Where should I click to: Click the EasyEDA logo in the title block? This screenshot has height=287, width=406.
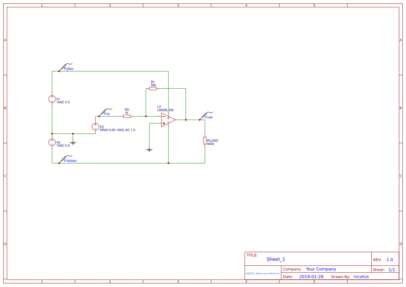click(262, 273)
